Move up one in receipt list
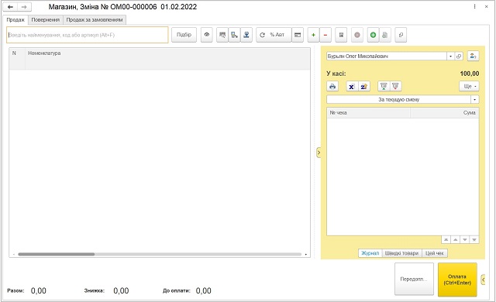 455,240
